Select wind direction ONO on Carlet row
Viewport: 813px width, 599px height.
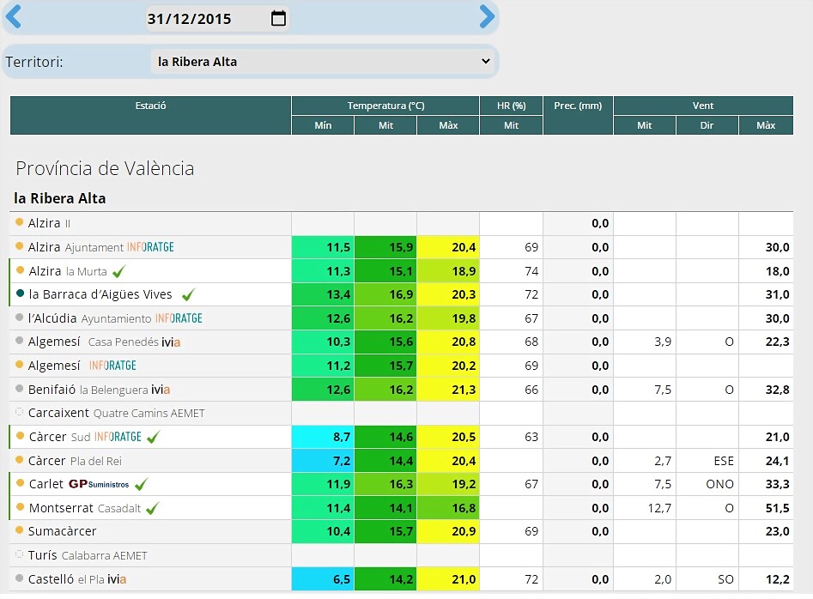(719, 484)
